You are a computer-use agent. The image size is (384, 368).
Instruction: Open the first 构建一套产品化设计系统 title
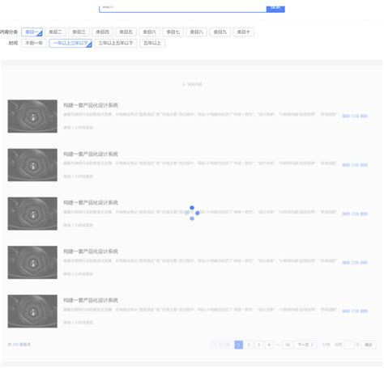point(91,105)
